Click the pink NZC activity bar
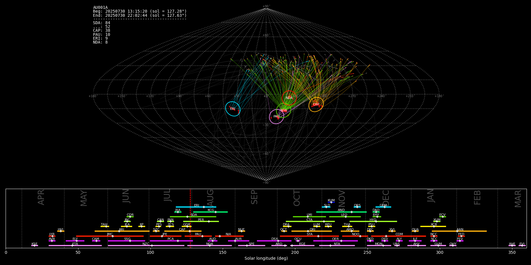The width and height of the screenshot is (531, 265). click(x=146, y=246)
